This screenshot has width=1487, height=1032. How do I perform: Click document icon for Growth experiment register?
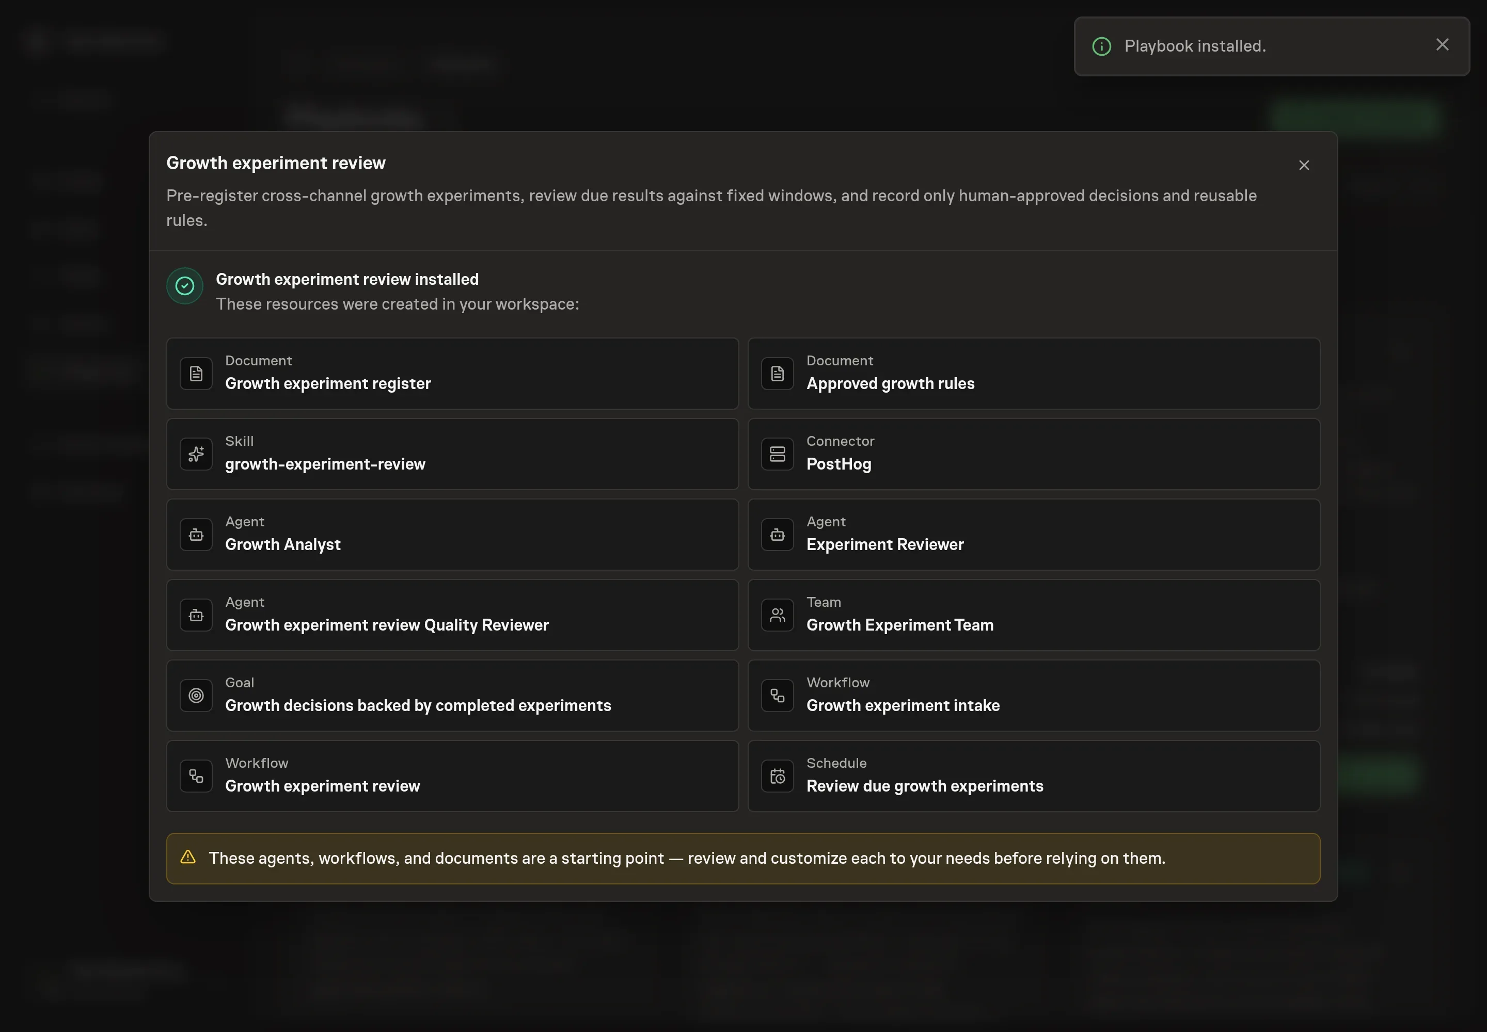[196, 374]
